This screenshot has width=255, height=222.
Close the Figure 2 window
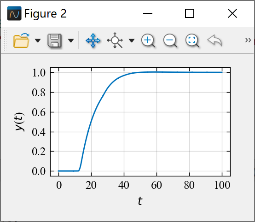click(x=232, y=13)
